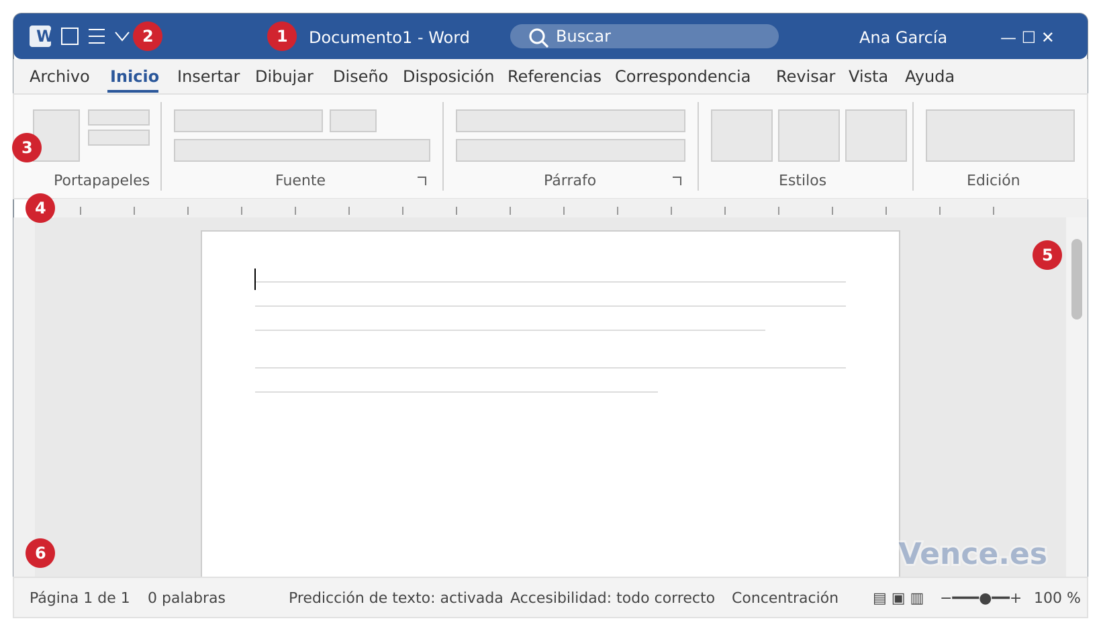Click the zoom slider handle
The image size is (1101, 631).
985,598
